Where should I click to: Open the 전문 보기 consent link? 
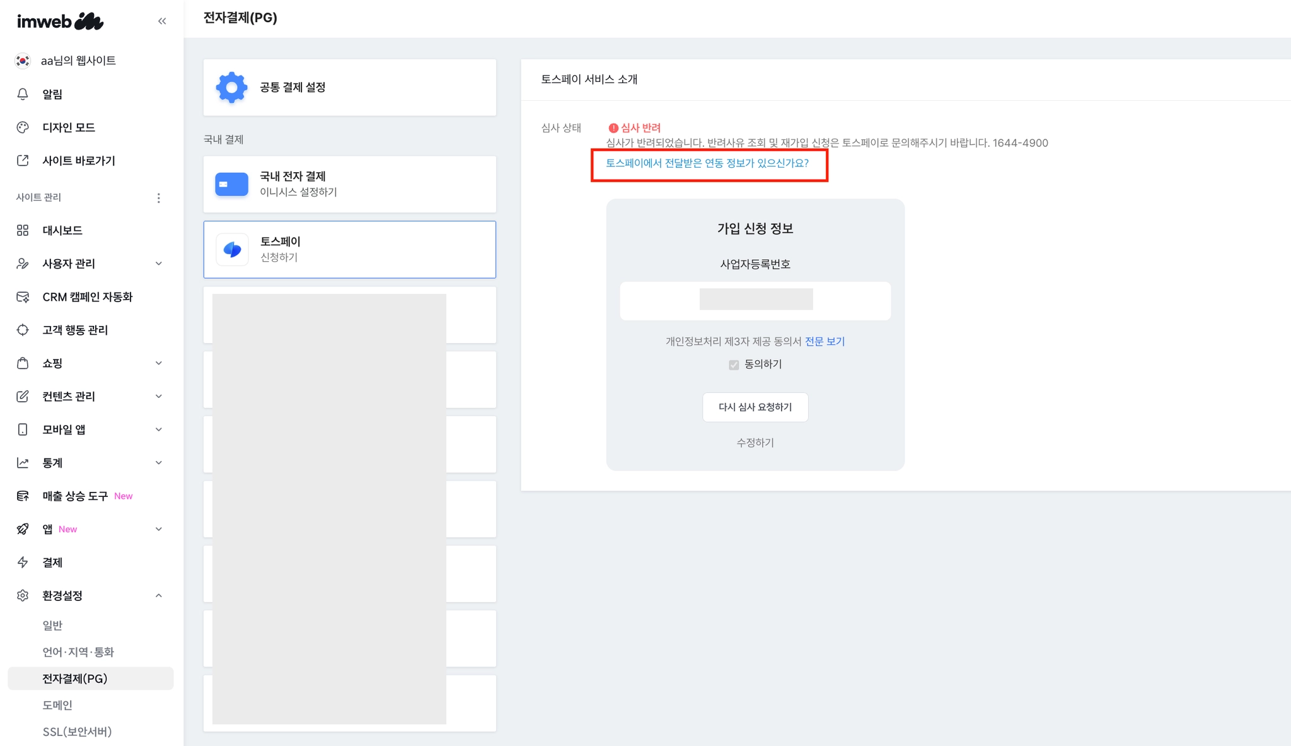(825, 341)
